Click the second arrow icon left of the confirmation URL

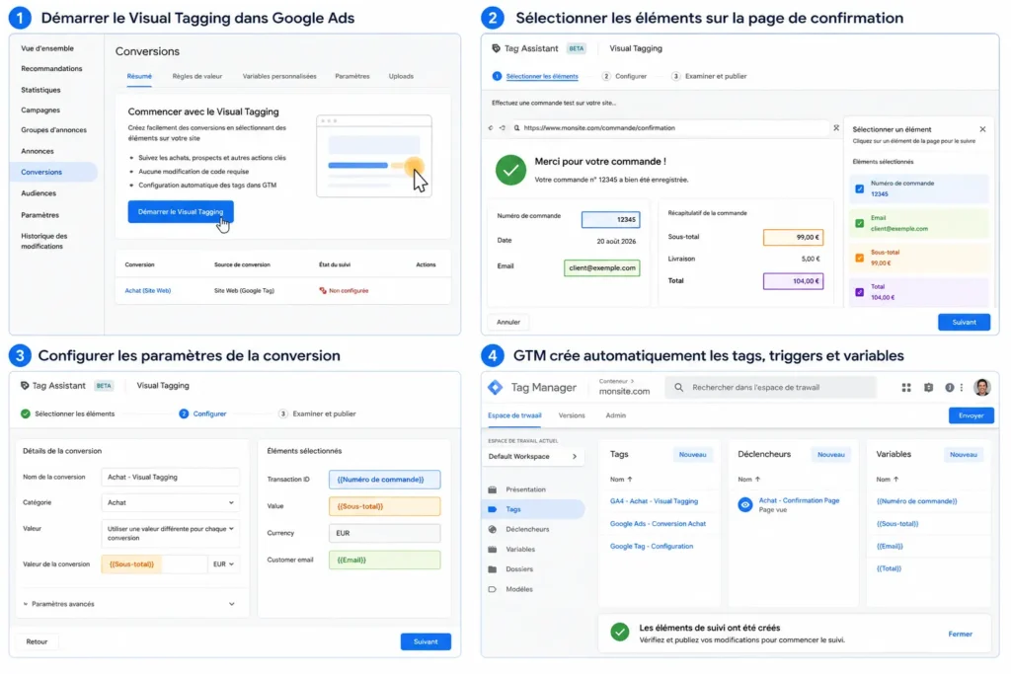coord(503,128)
